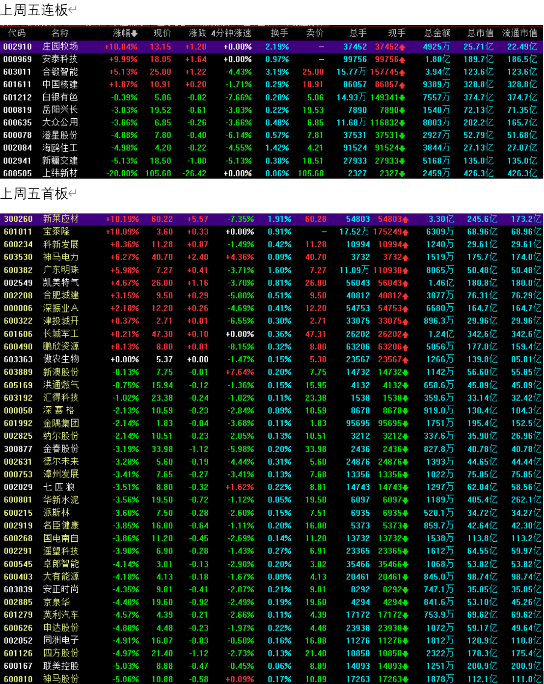The width and height of the screenshot is (544, 684).
Task: Click 新莱应材 price 60.22
Action: coord(163,219)
